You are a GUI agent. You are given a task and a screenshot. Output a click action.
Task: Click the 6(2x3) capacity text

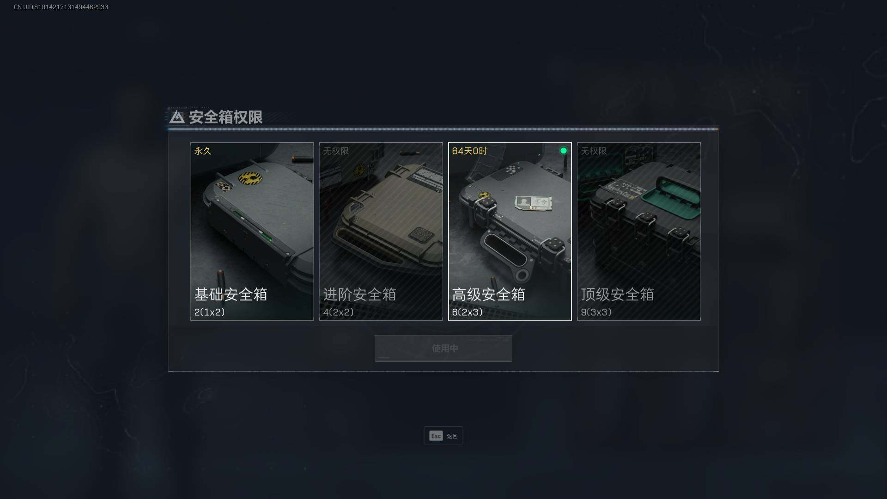tap(467, 312)
